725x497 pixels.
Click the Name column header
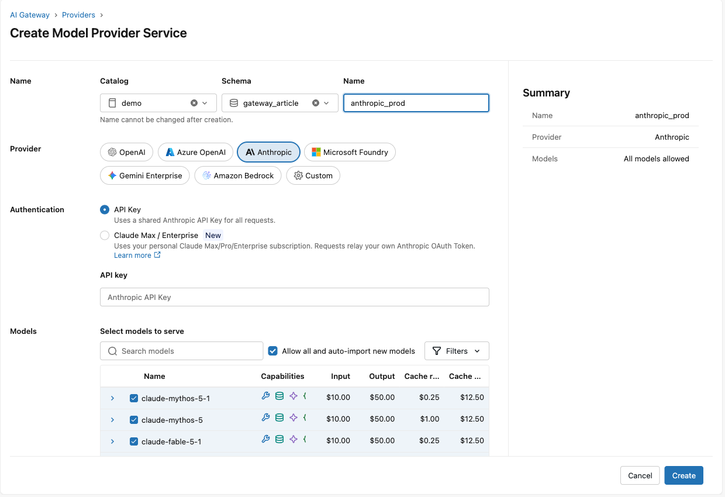pyautogui.click(x=154, y=376)
